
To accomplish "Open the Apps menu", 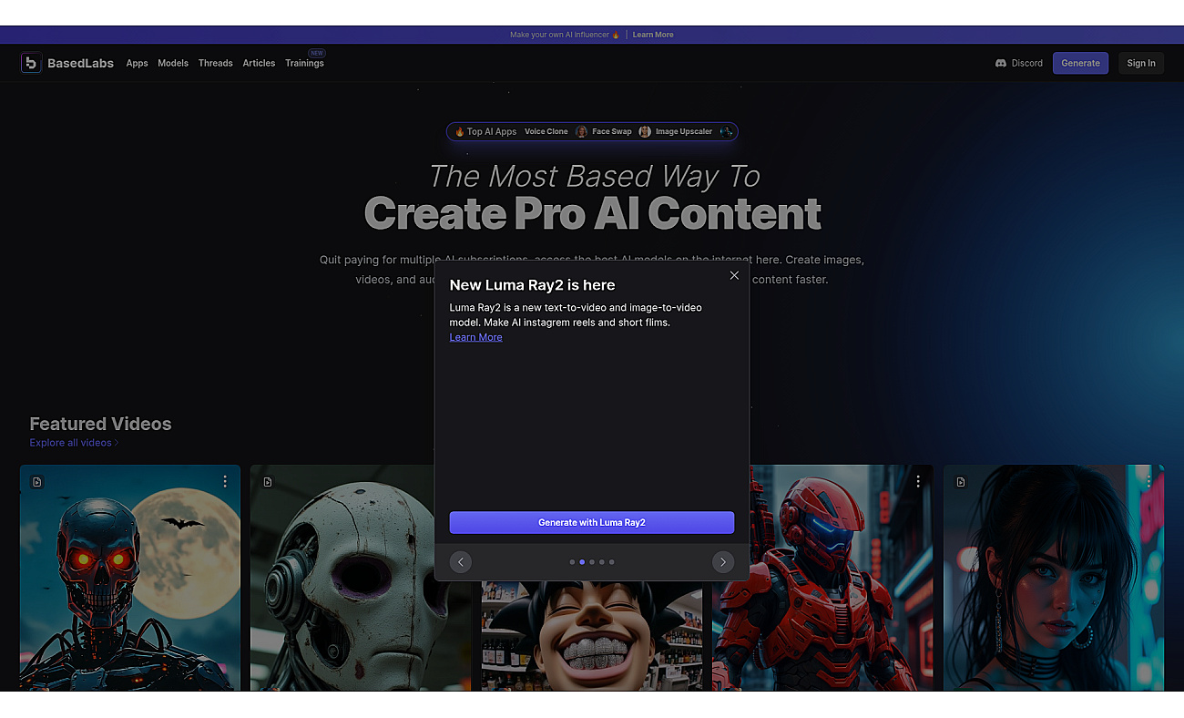I will click(x=137, y=63).
